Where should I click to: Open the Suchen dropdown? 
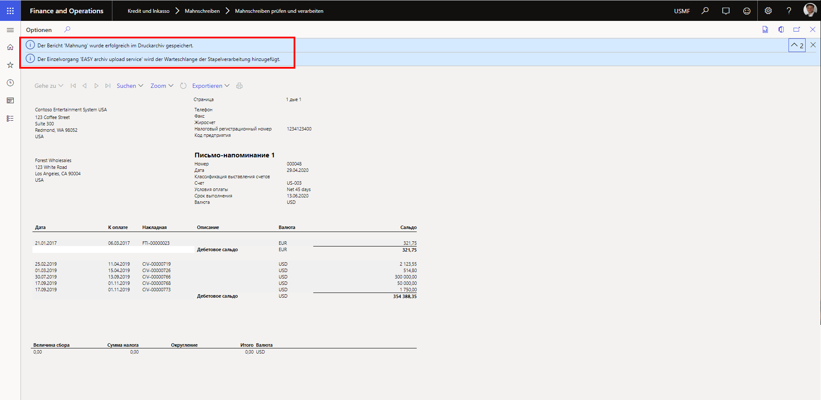click(x=130, y=86)
